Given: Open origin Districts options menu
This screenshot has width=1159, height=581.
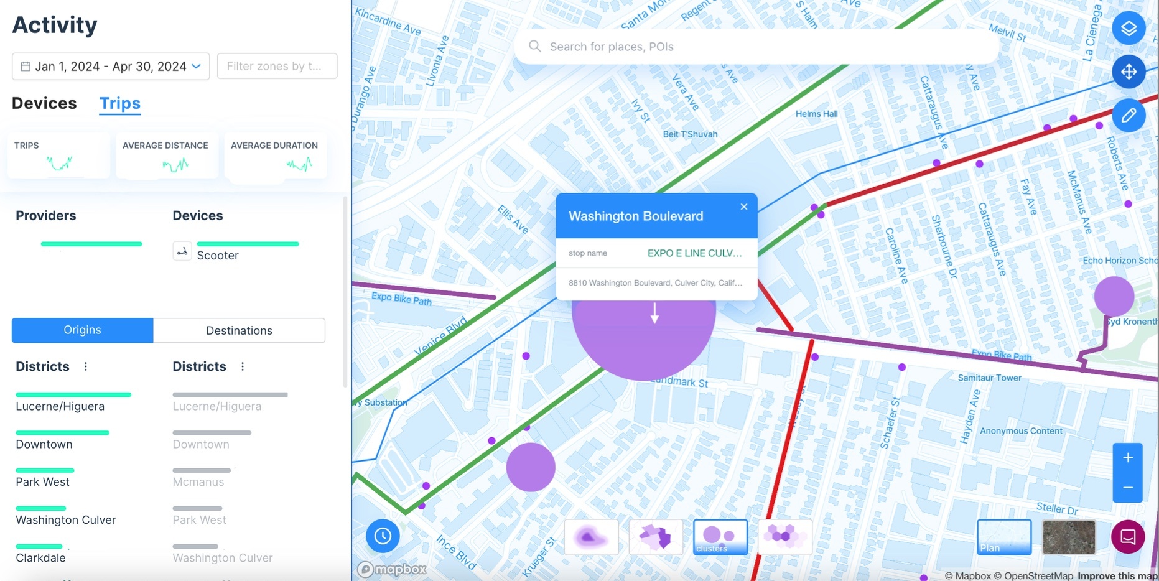Looking at the screenshot, I should tap(86, 366).
